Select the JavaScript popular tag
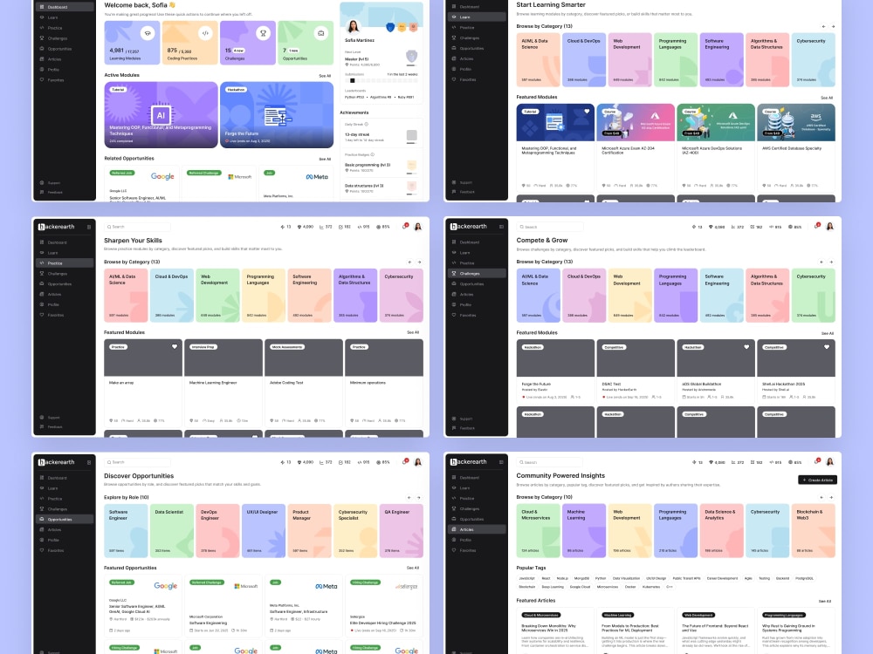 pyautogui.click(x=526, y=578)
